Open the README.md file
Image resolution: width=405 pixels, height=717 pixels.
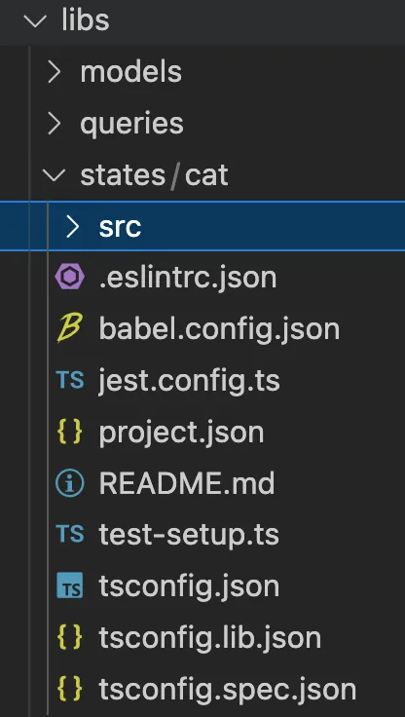(x=187, y=483)
